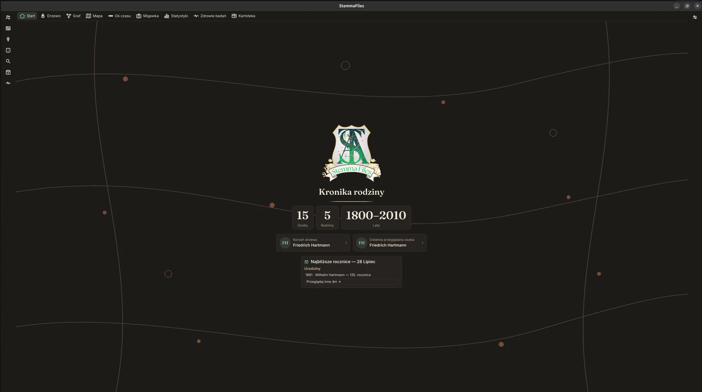
Task: Open the calendar sidebar icon
Action: point(8,72)
